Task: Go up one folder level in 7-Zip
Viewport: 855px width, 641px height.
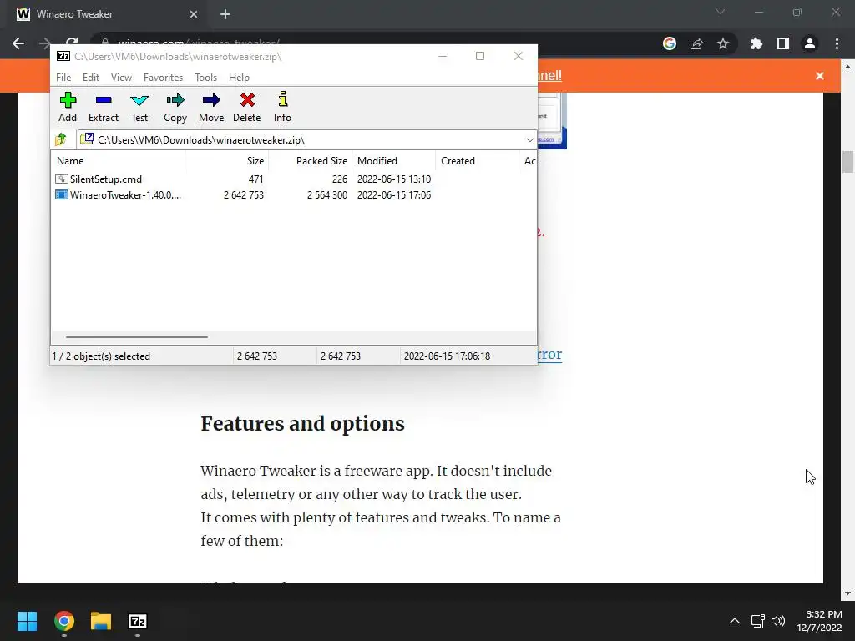Action: 61,139
